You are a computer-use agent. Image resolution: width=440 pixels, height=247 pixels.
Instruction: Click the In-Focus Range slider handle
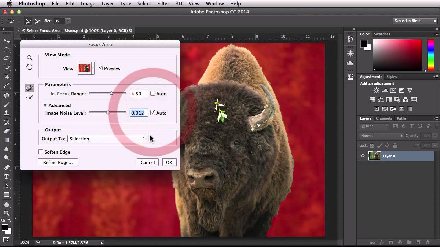(111, 93)
